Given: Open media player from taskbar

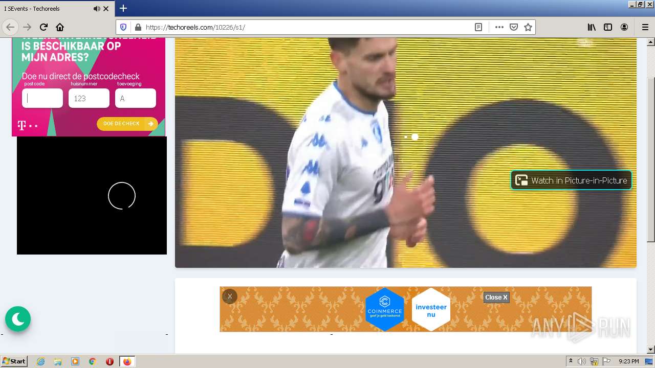Looking at the screenshot, I should 75,361.
